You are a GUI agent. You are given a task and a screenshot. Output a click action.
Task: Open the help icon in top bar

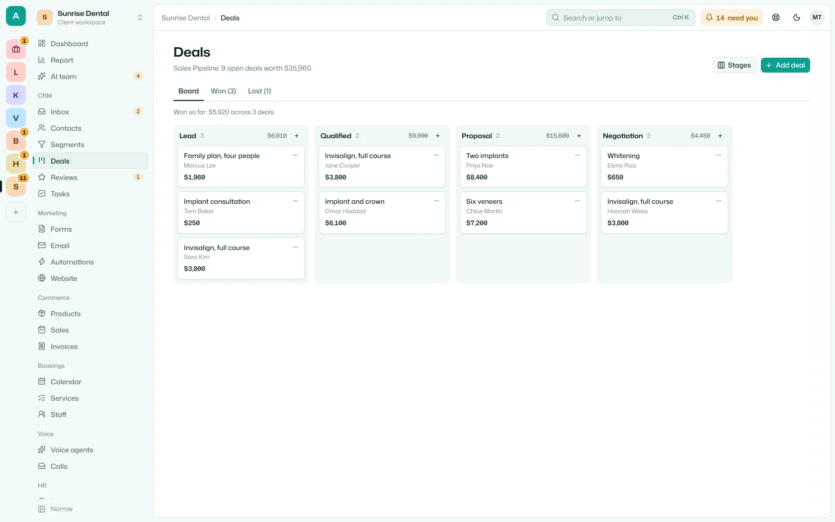(x=776, y=17)
